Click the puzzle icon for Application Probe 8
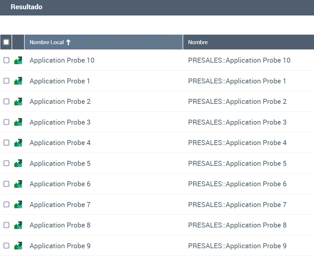The width and height of the screenshot is (314, 271). [x=18, y=225]
